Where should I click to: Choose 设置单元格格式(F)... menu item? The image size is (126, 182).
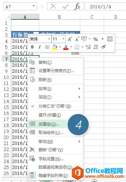(x=56, y=70)
